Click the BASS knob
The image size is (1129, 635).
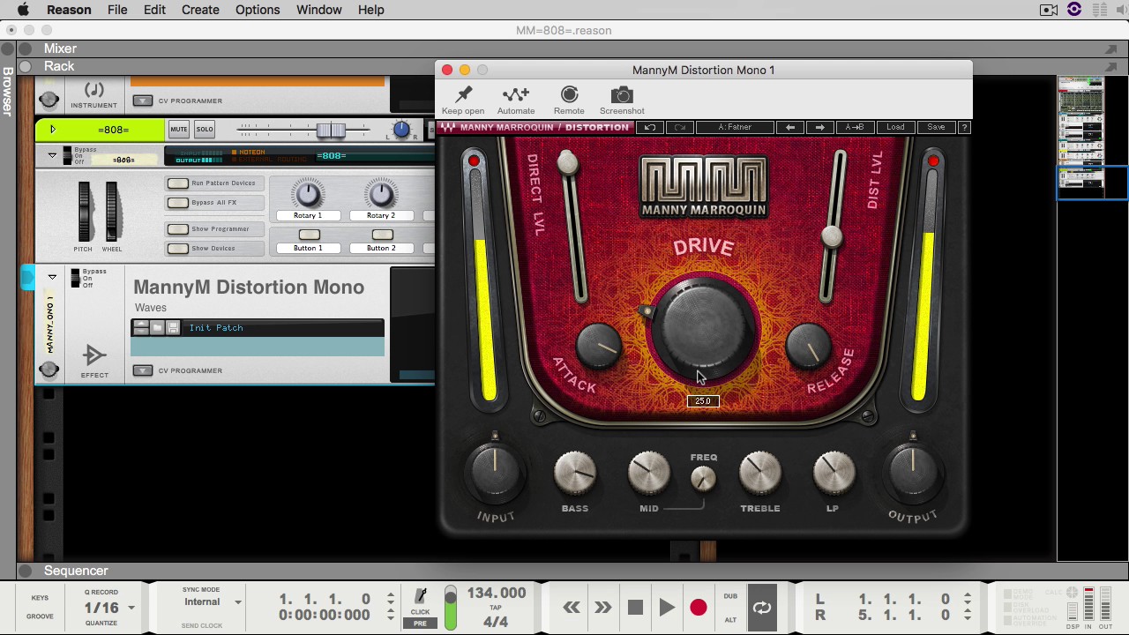(x=575, y=474)
